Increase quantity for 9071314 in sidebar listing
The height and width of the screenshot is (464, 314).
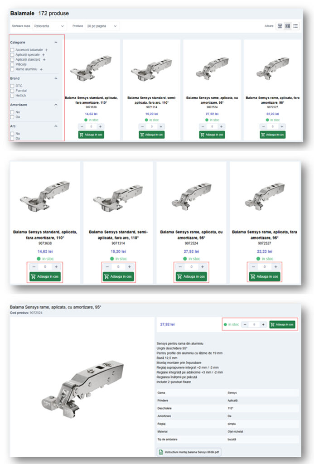[161, 127]
